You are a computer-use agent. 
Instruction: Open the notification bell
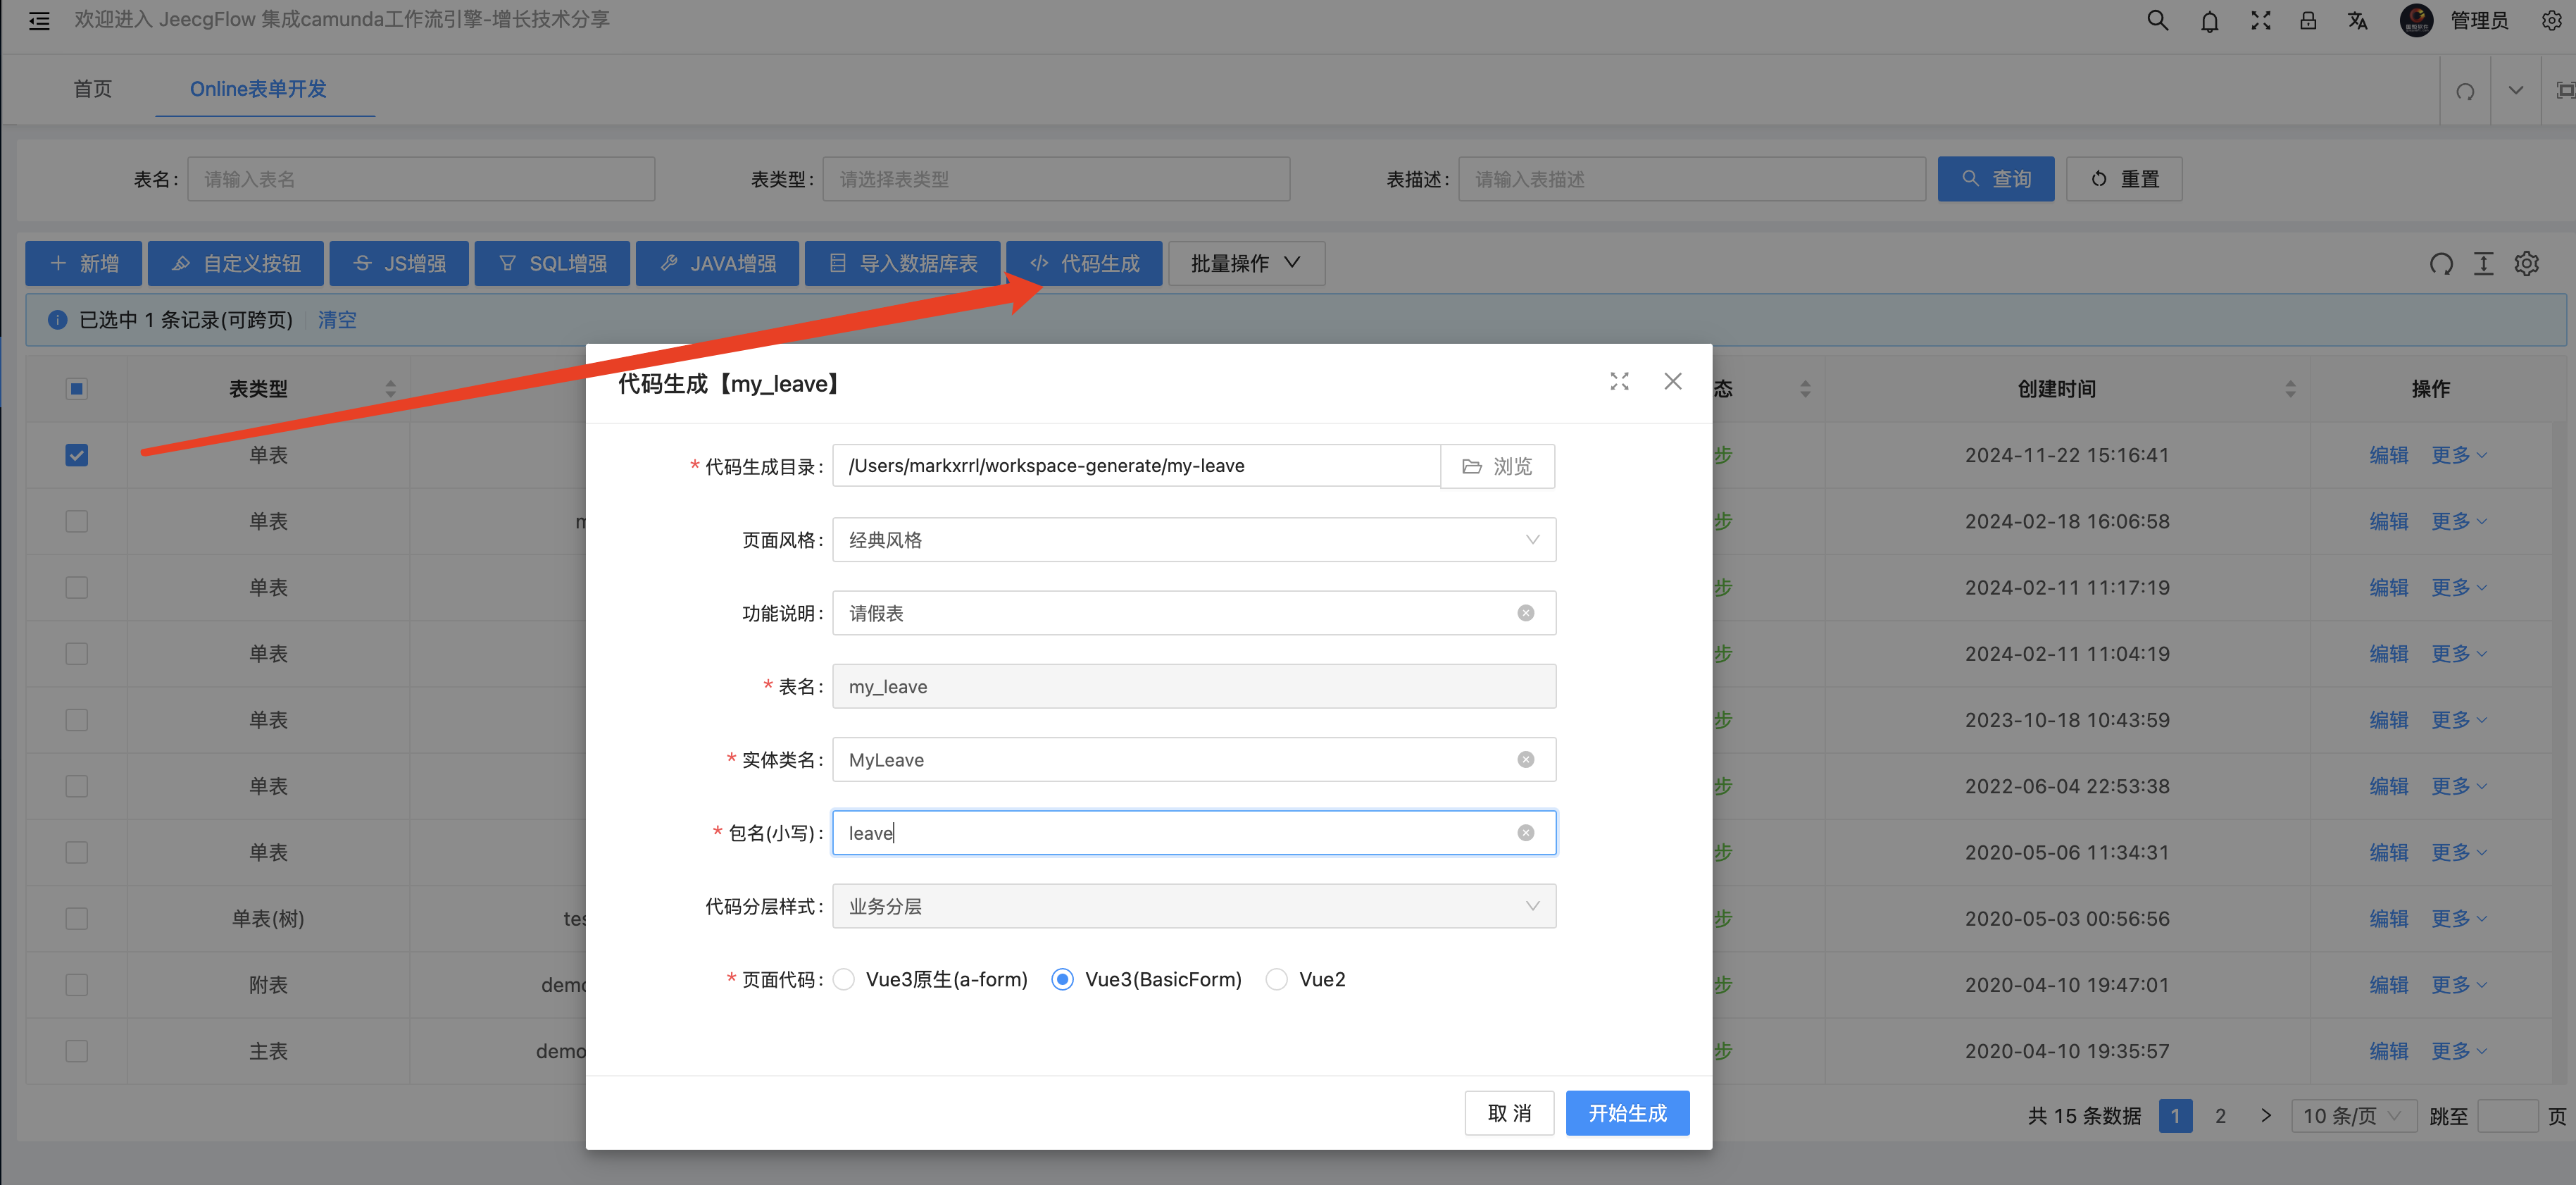tap(2209, 21)
